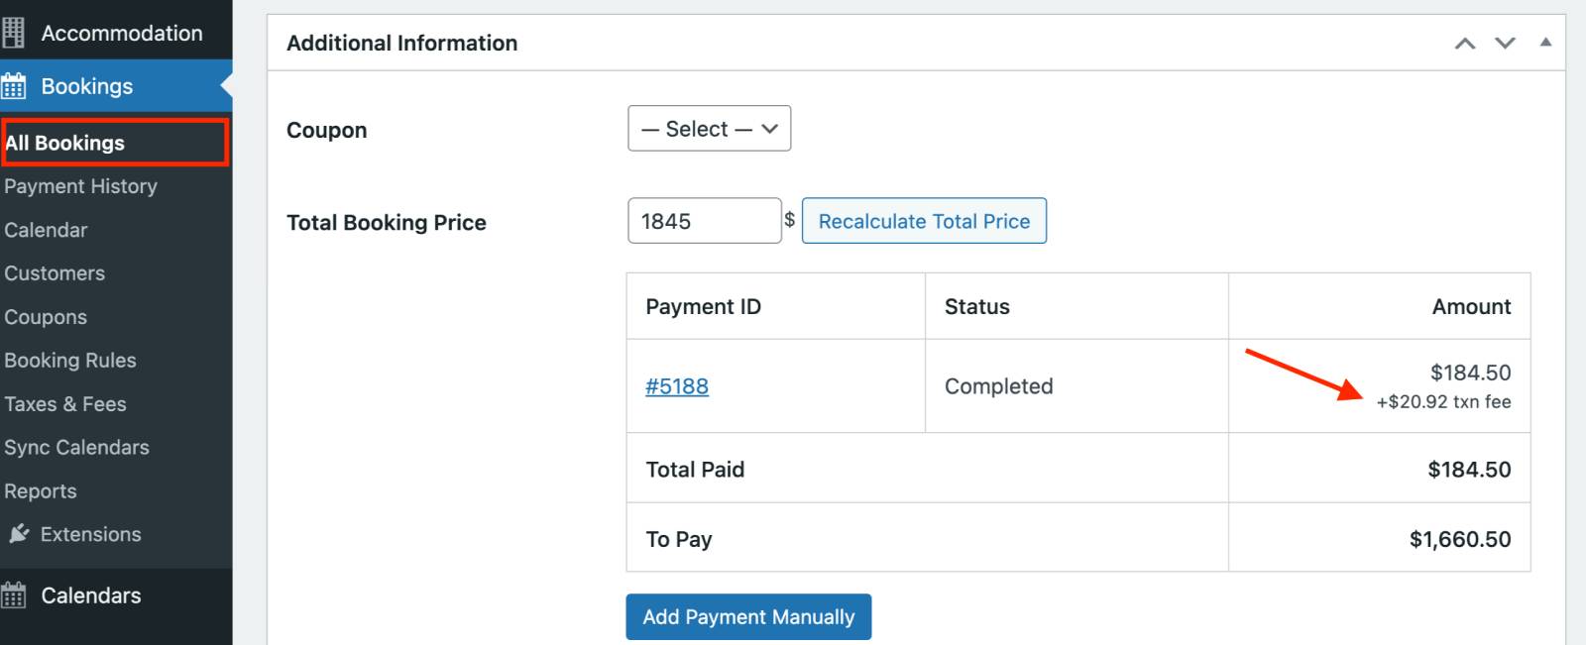1586x645 pixels.
Task: Click the Accommodation building icon
Action: [13, 33]
